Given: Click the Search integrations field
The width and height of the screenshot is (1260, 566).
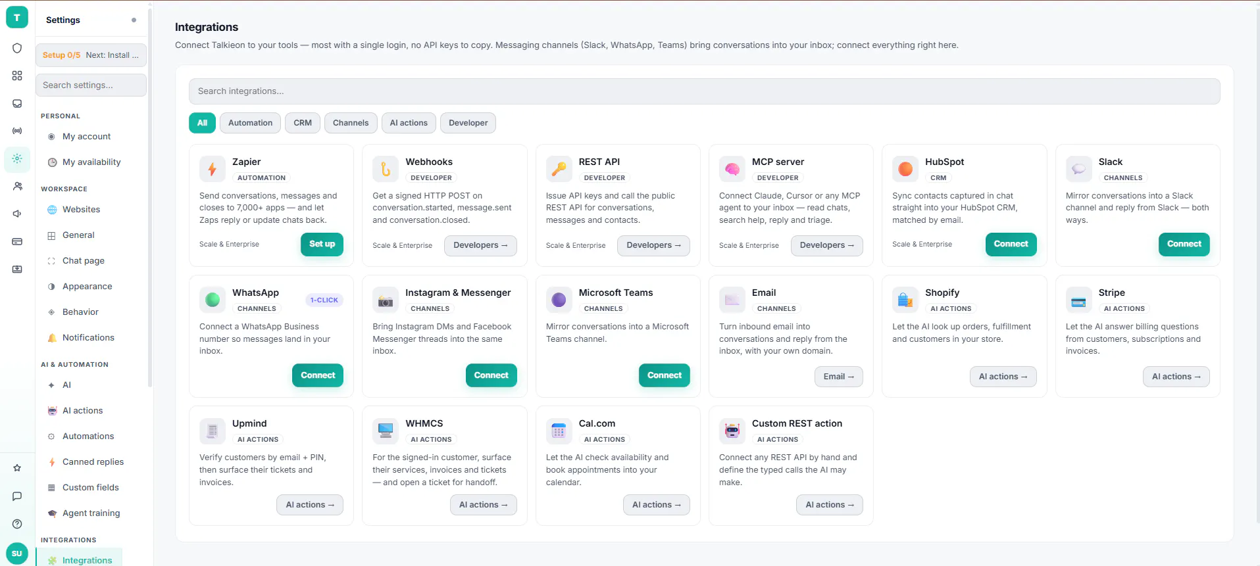Looking at the screenshot, I should click(704, 91).
